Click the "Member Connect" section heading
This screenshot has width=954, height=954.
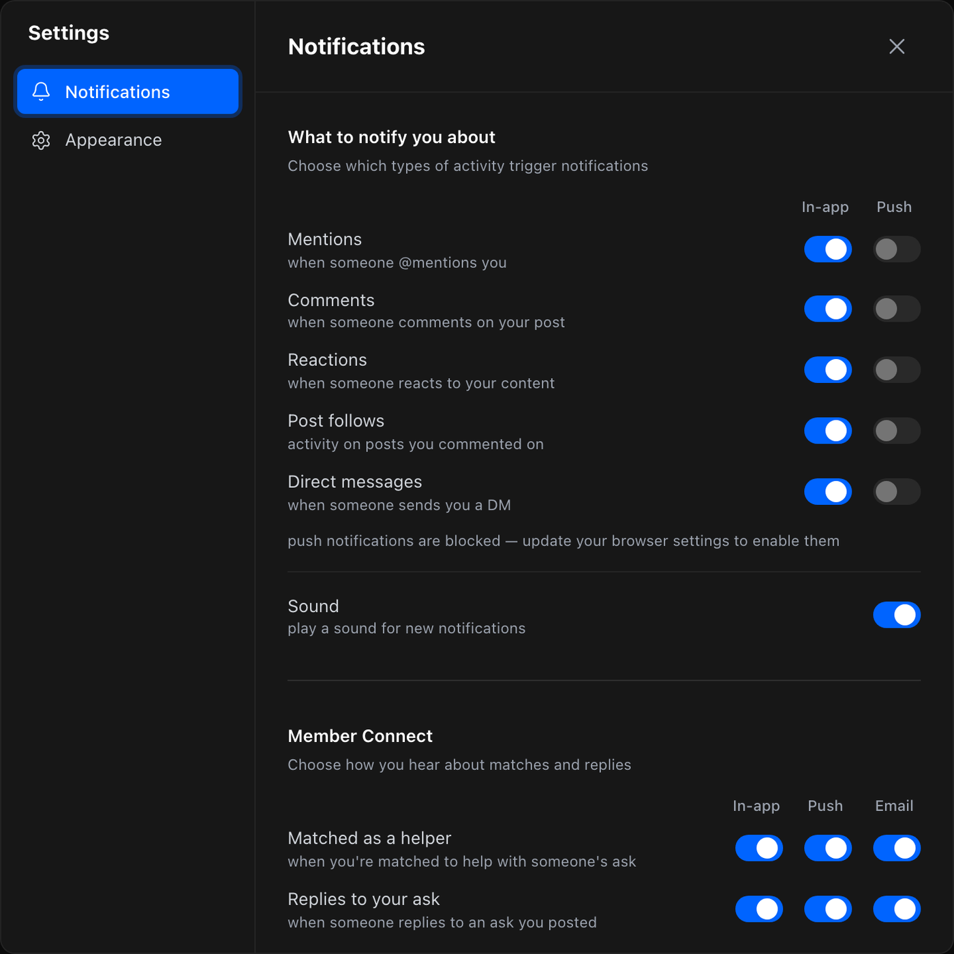[x=360, y=736]
